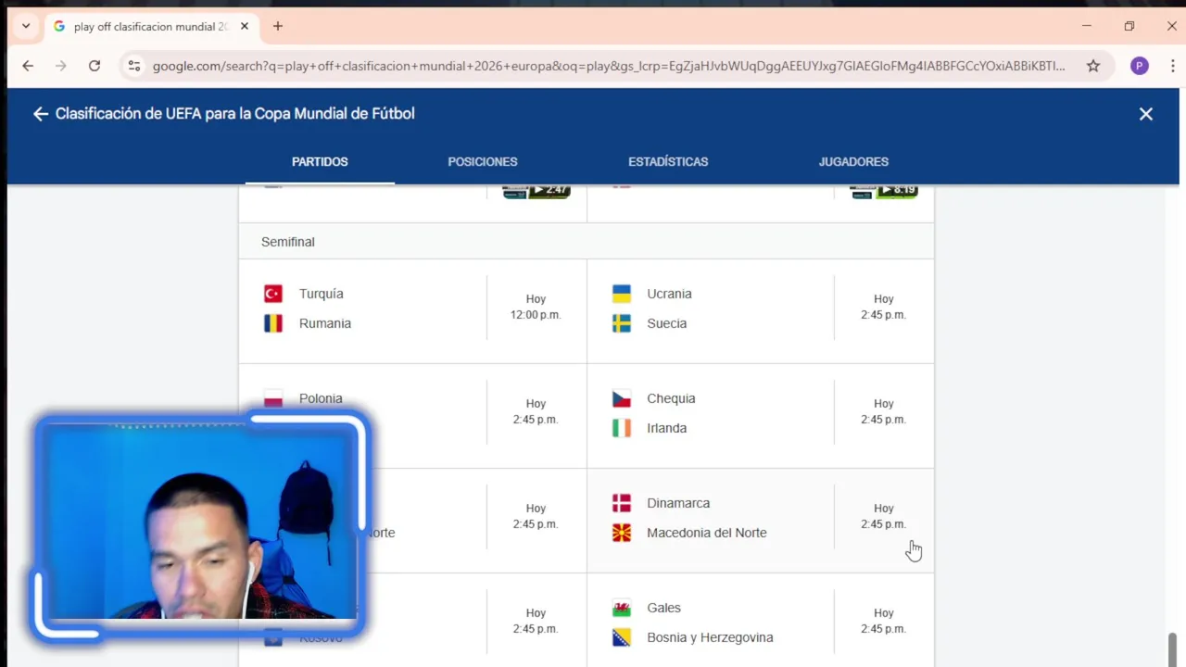Viewport: 1186px width, 667px height.
Task: Play the 2:47 highlight video thumbnail
Action: coord(536,191)
